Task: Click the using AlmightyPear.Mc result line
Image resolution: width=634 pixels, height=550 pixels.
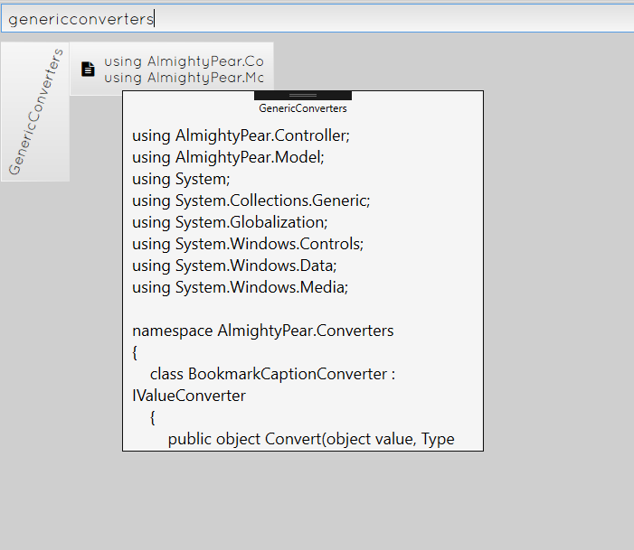Action: point(184,78)
